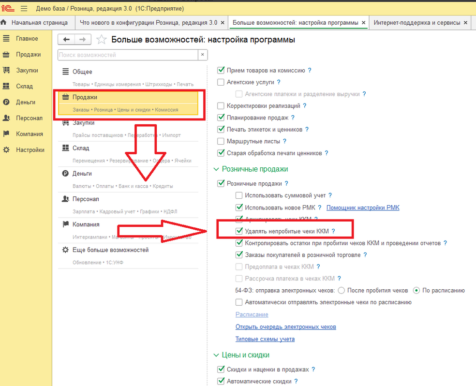Viewport: 476px width, 386px height.
Task: Toggle Контролировать остатки при пробитии чеков checkbox
Action: 239,243
